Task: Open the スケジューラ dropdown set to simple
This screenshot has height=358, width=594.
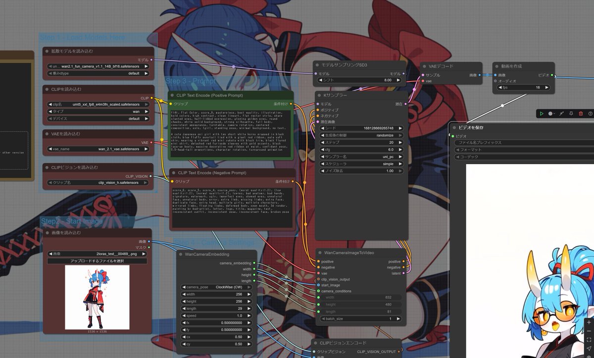Action: pyautogui.click(x=361, y=163)
